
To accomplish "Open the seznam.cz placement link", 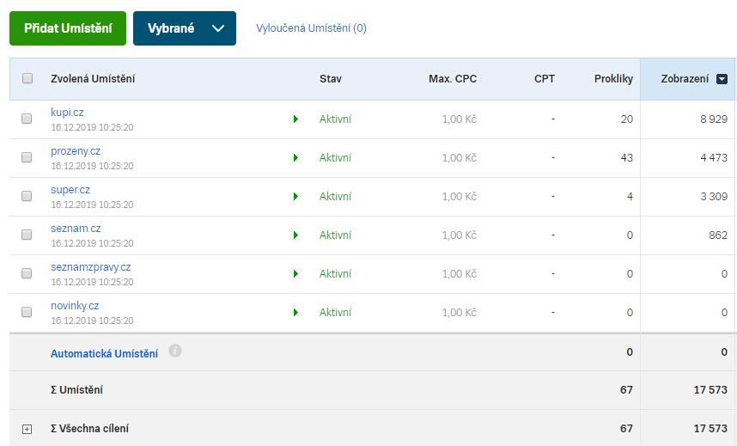I will (76, 229).
